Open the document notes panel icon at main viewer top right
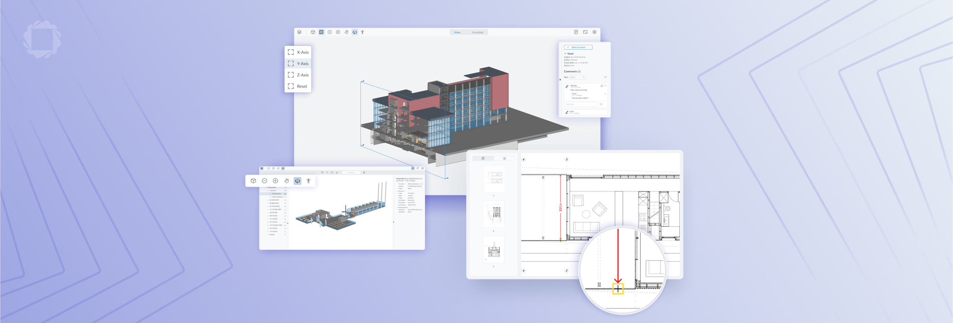The image size is (953, 323). 576,32
